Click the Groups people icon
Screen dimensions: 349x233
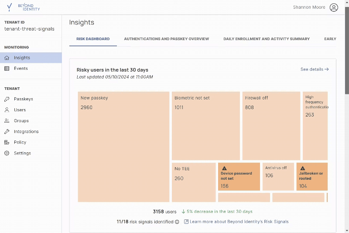[7, 121]
